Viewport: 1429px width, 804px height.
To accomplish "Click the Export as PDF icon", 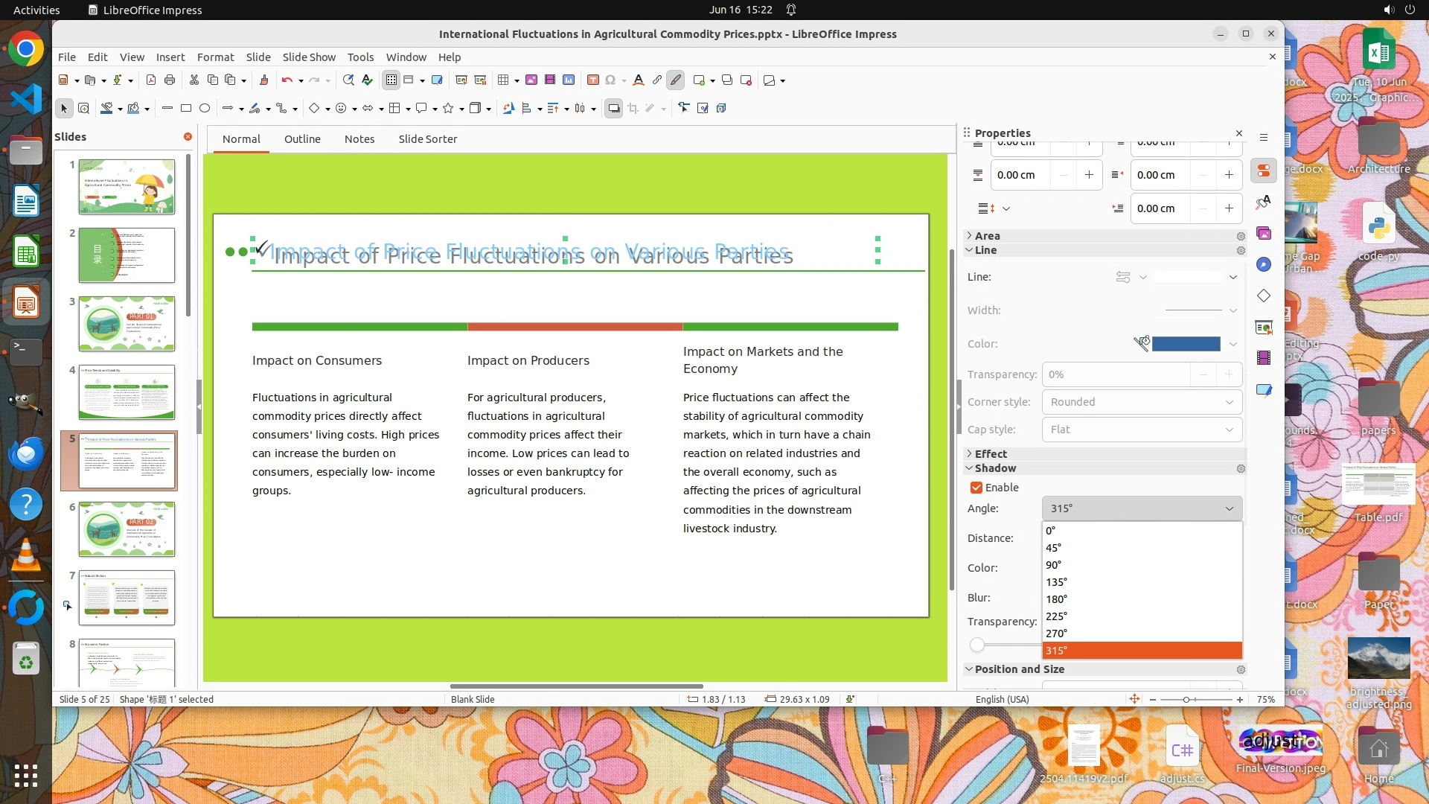I will pyautogui.click(x=151, y=80).
